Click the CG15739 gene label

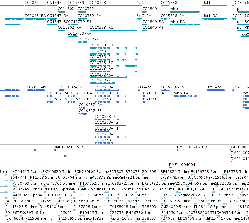tap(76, 3)
